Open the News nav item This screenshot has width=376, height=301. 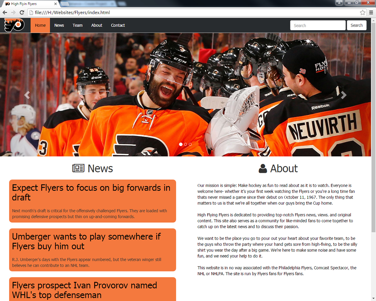coord(59,25)
